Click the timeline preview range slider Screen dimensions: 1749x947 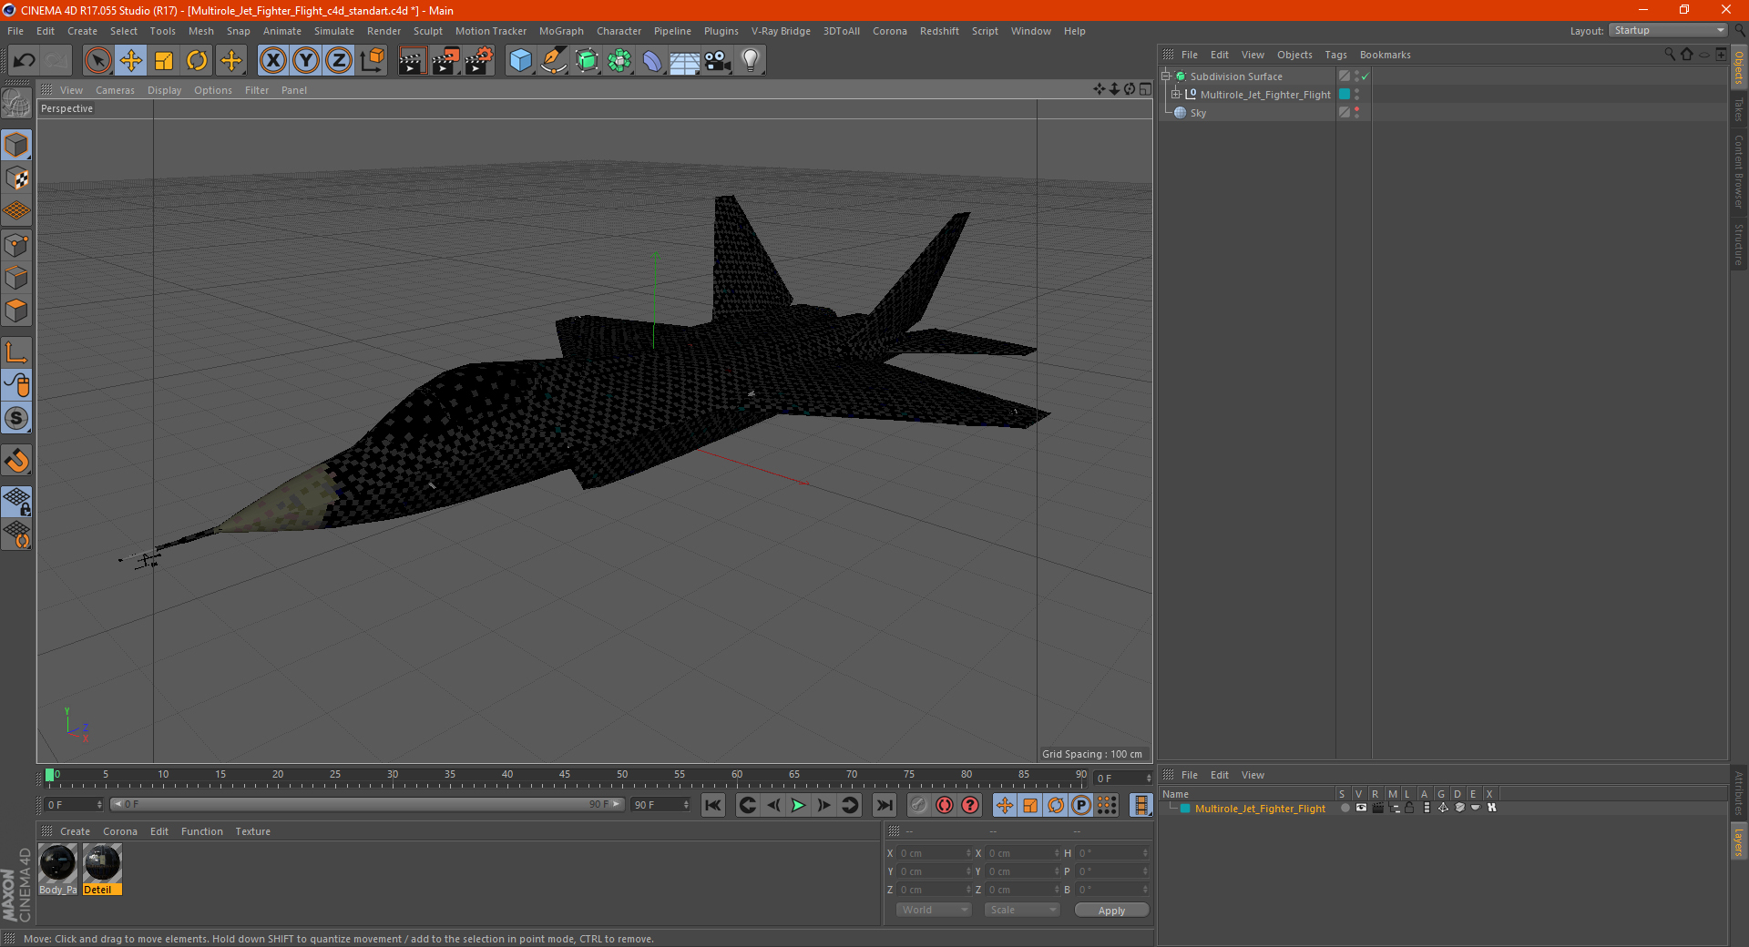tap(366, 804)
